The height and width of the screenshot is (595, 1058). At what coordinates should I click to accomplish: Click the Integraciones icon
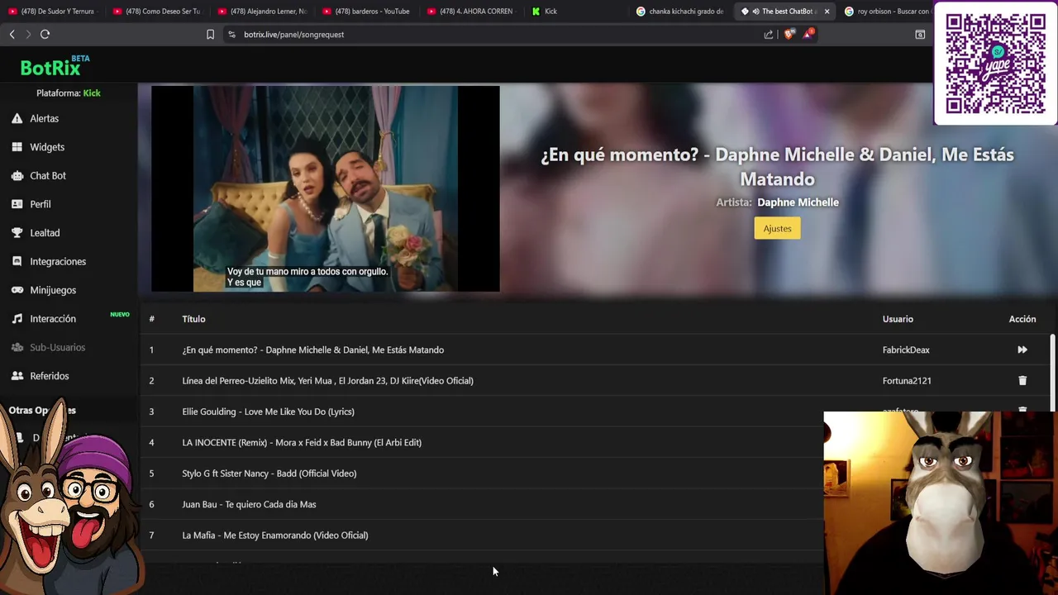coord(17,261)
